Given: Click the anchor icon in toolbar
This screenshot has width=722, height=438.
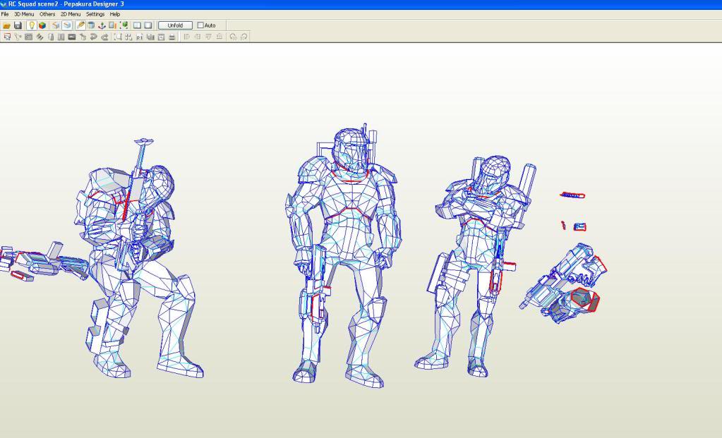Looking at the screenshot, I should tap(102, 25).
